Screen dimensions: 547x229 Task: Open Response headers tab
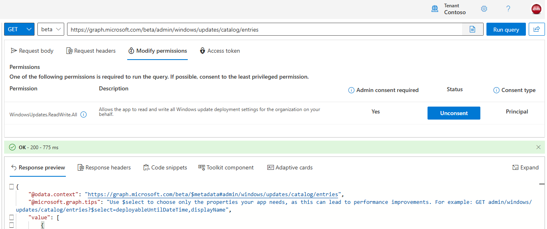104,167
